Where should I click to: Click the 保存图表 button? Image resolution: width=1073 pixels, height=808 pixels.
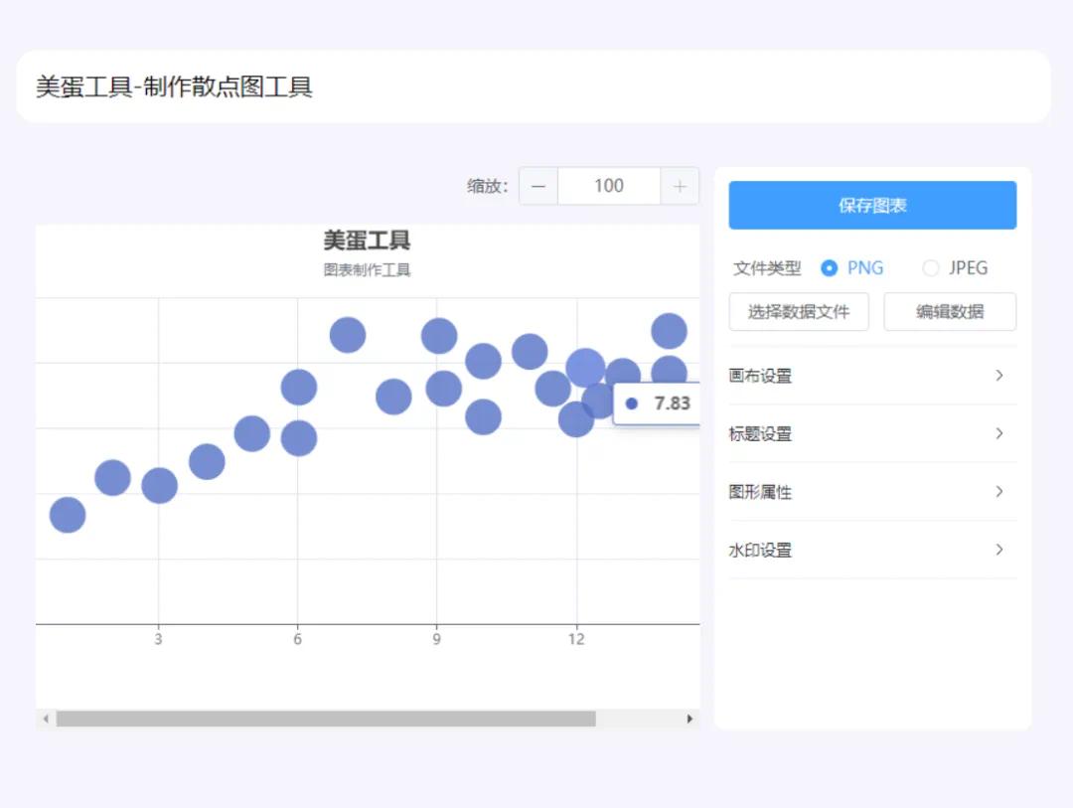[x=871, y=206]
